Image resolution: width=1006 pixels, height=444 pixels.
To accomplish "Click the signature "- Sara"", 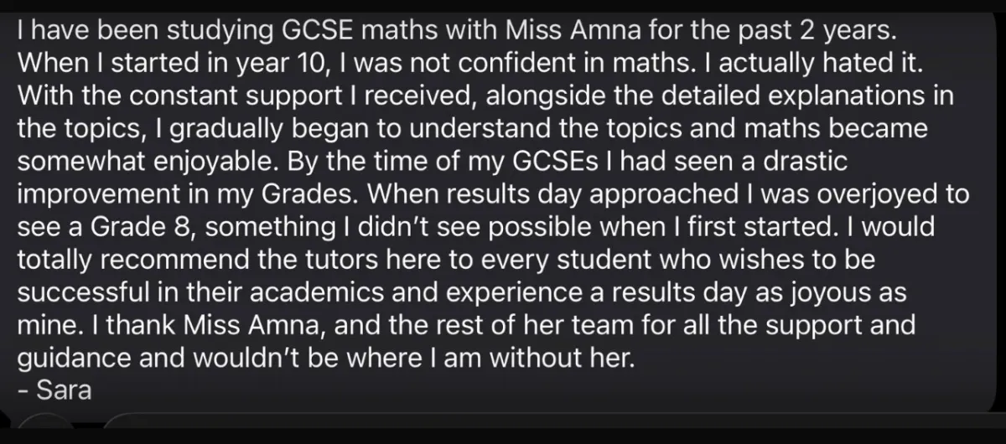I will (54, 390).
